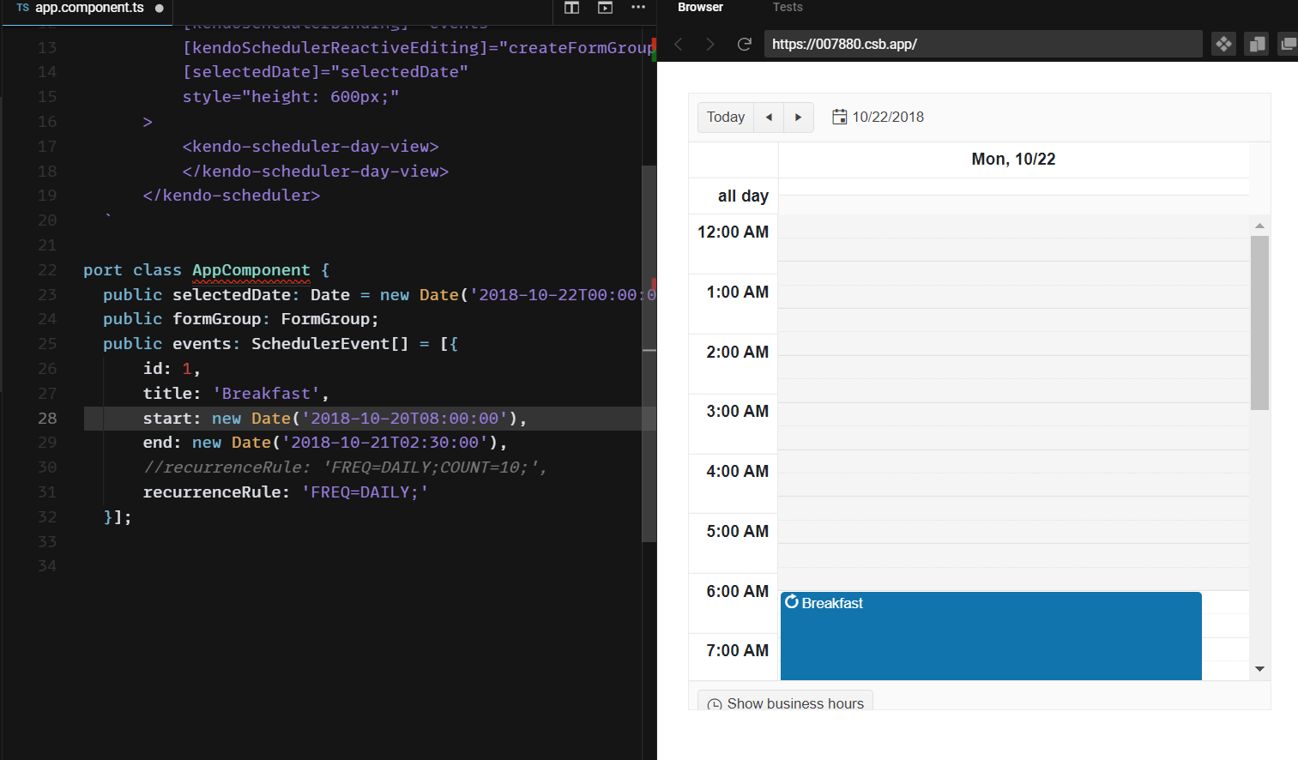Switch to the Browser tab

tap(700, 8)
